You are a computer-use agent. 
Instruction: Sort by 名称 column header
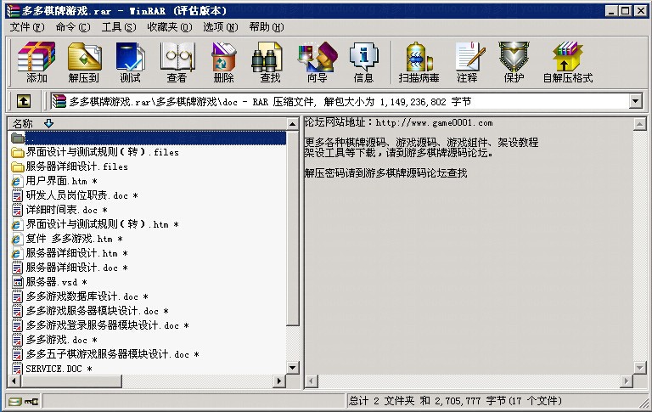[x=24, y=123]
